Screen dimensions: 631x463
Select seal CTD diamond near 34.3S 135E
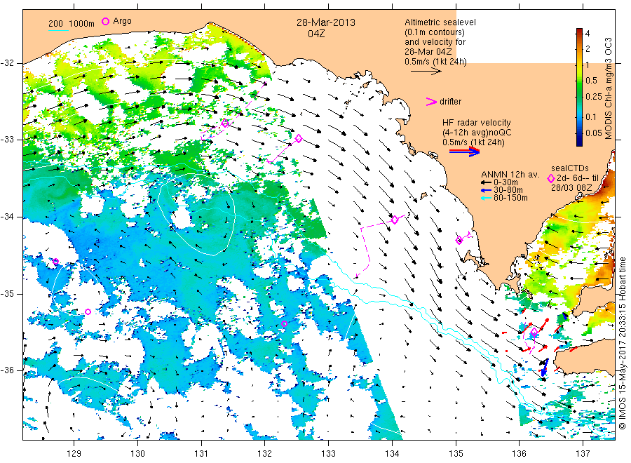[459, 241]
